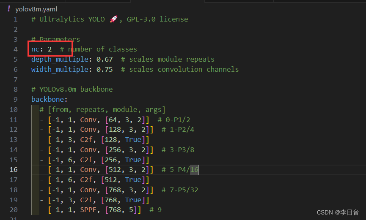The width and height of the screenshot is (366, 220).
Task: Click 'Conv' on line 16
Action: [x=88, y=170]
